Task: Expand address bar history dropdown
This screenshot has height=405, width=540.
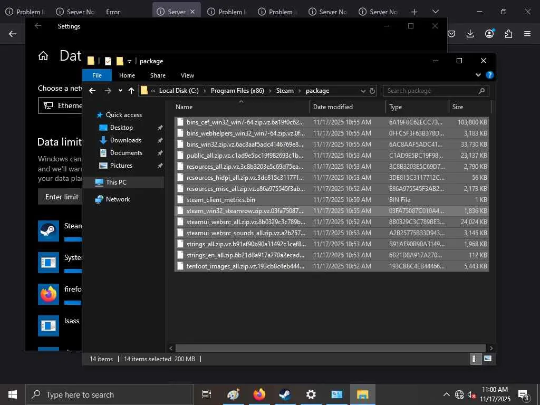Action: (363, 91)
